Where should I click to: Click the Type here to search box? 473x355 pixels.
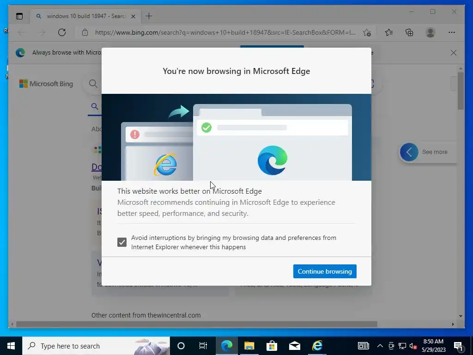(96, 346)
